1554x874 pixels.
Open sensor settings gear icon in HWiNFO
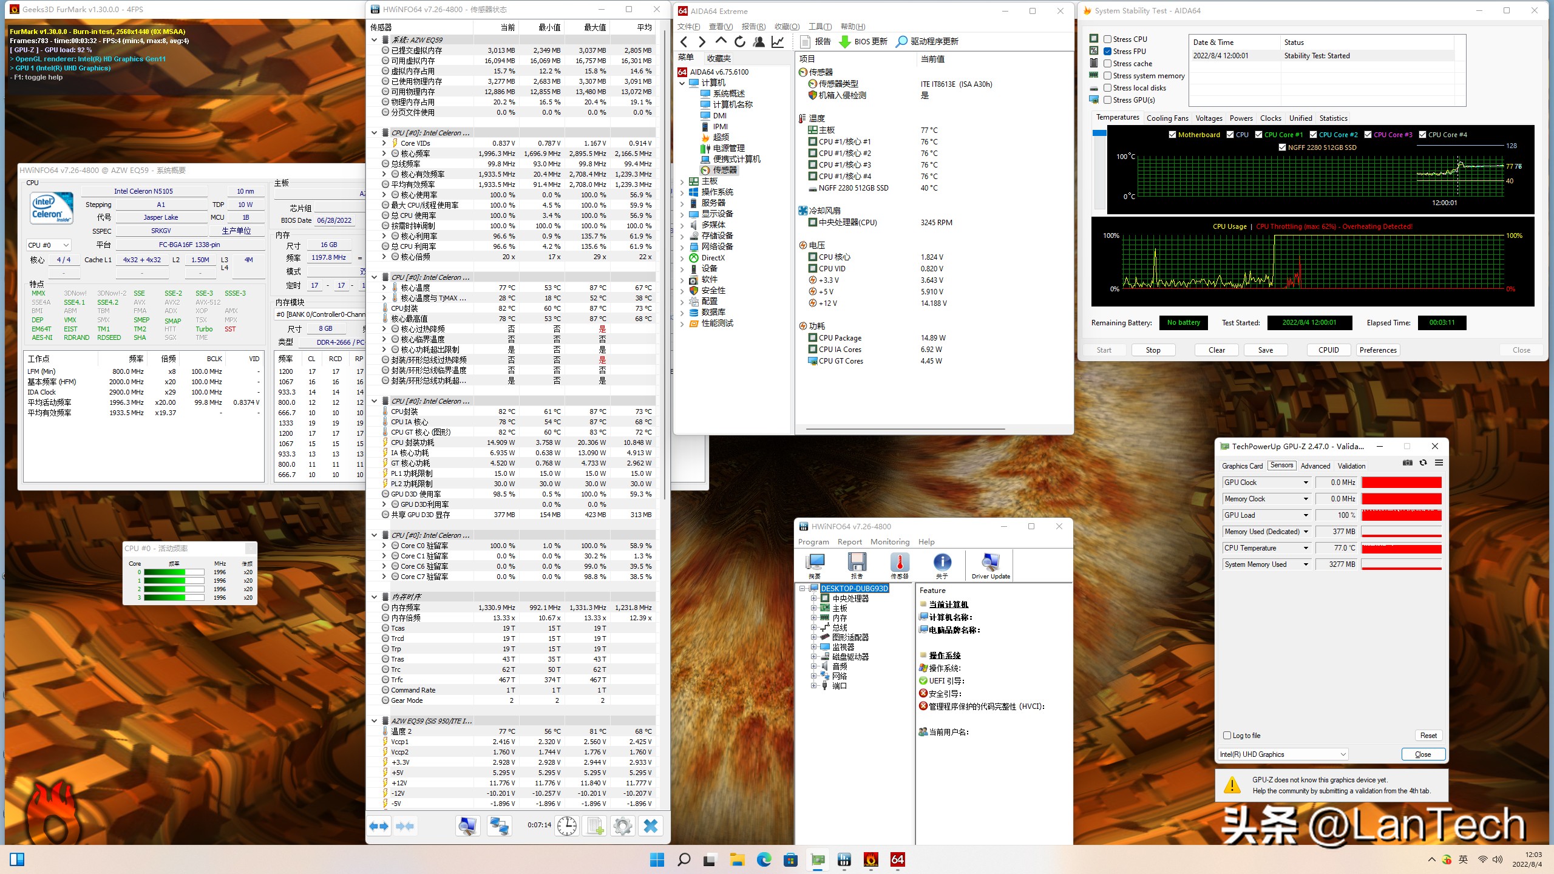(622, 825)
